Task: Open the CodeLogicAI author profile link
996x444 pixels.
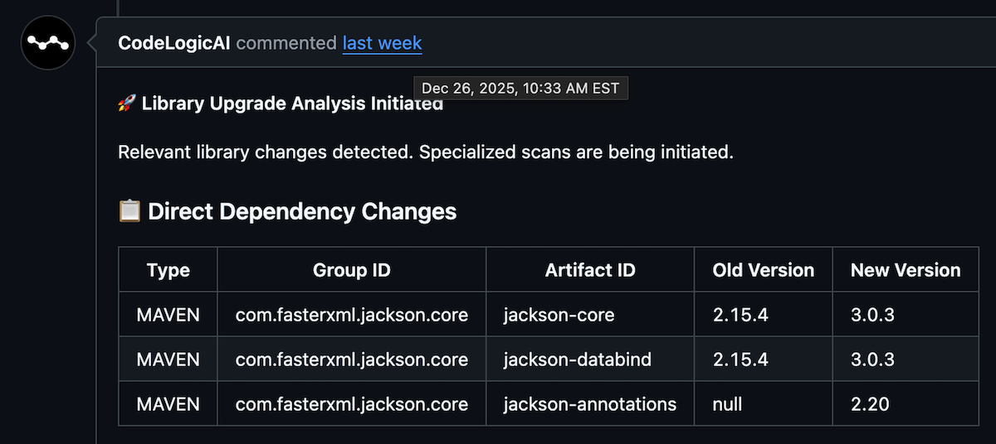Action: pyautogui.click(x=174, y=43)
